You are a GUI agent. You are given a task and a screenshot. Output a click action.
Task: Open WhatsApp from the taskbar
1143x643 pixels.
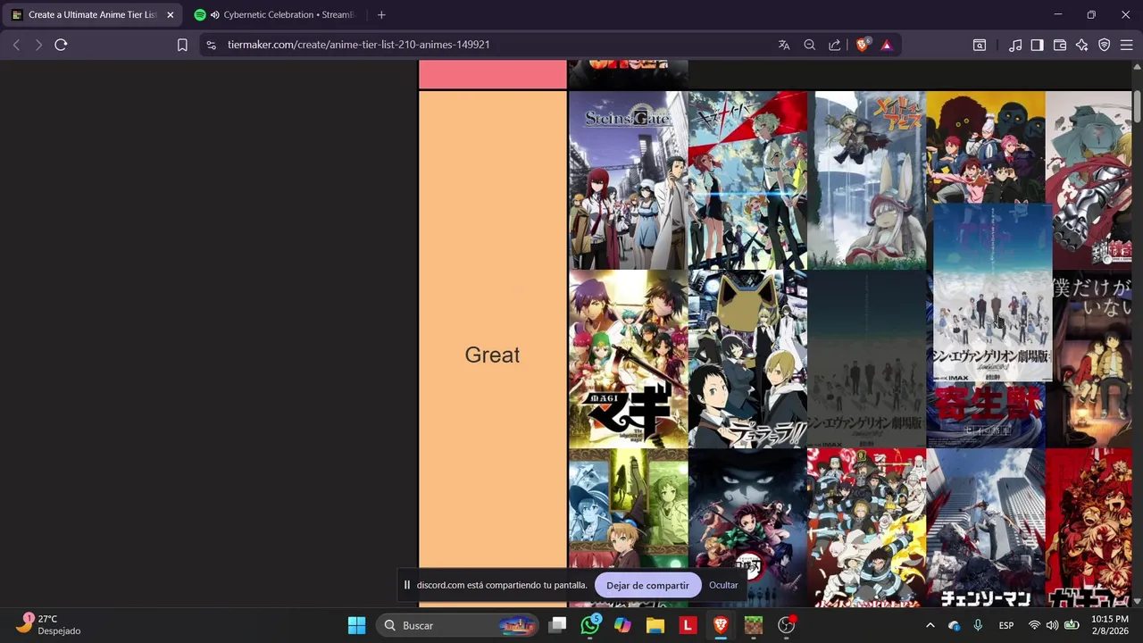click(589, 625)
